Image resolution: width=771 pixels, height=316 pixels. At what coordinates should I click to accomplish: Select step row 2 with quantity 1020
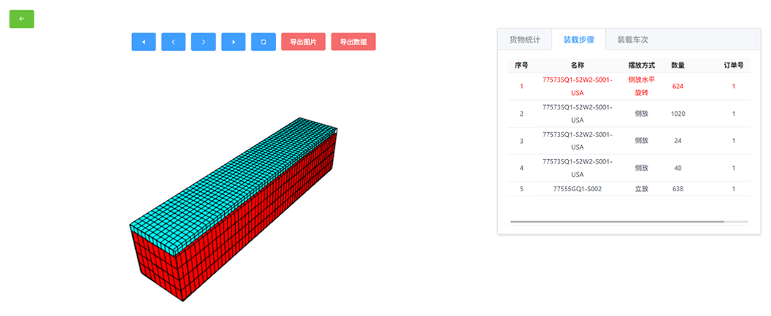pos(629,114)
